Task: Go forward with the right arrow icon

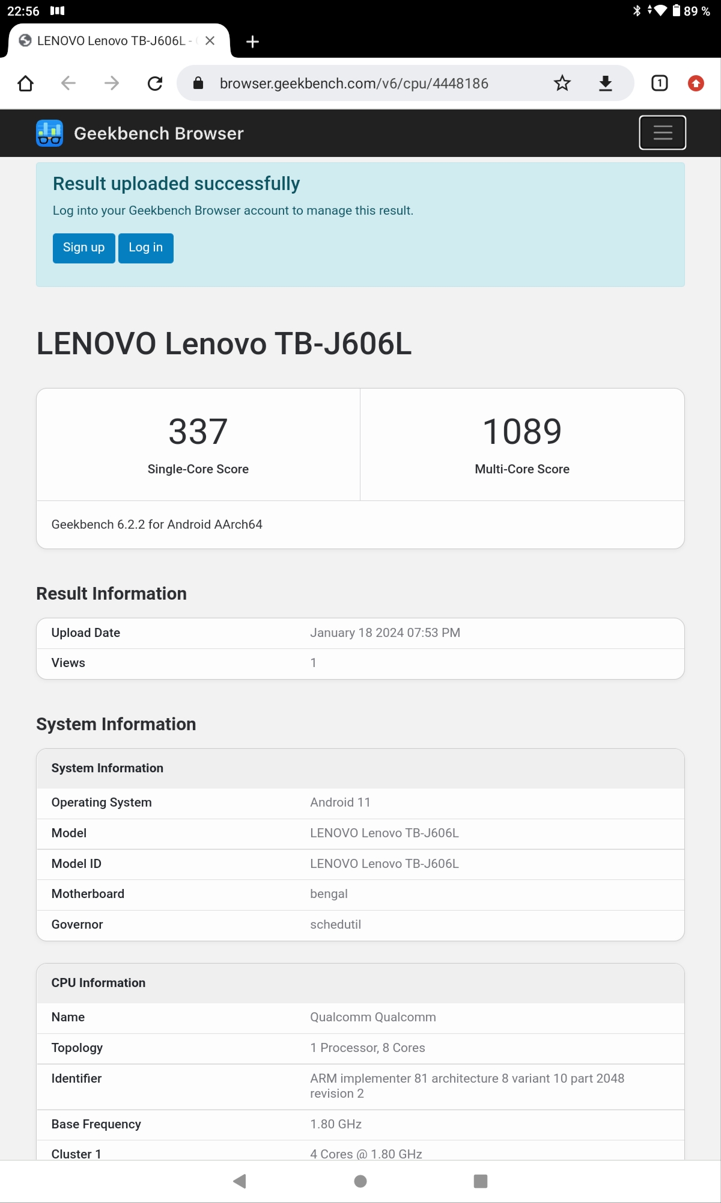Action: (x=112, y=83)
